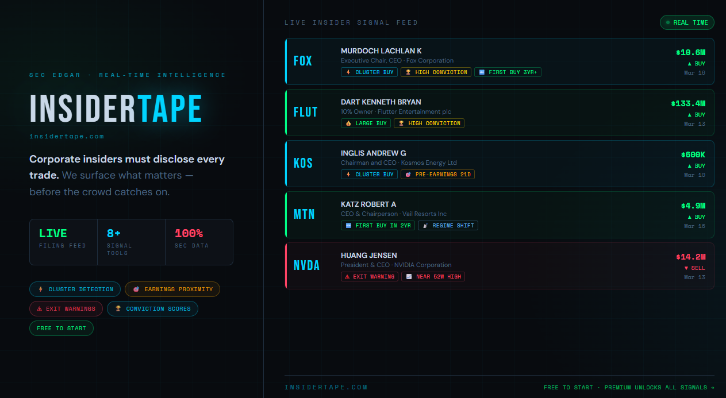The image size is (726, 398).
Task: Expand the HUANG JENSEN NVDA card
Action: pos(500,265)
